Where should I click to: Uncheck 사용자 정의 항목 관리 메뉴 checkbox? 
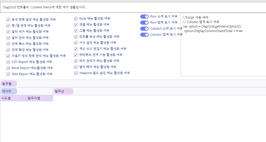pos(8,56)
